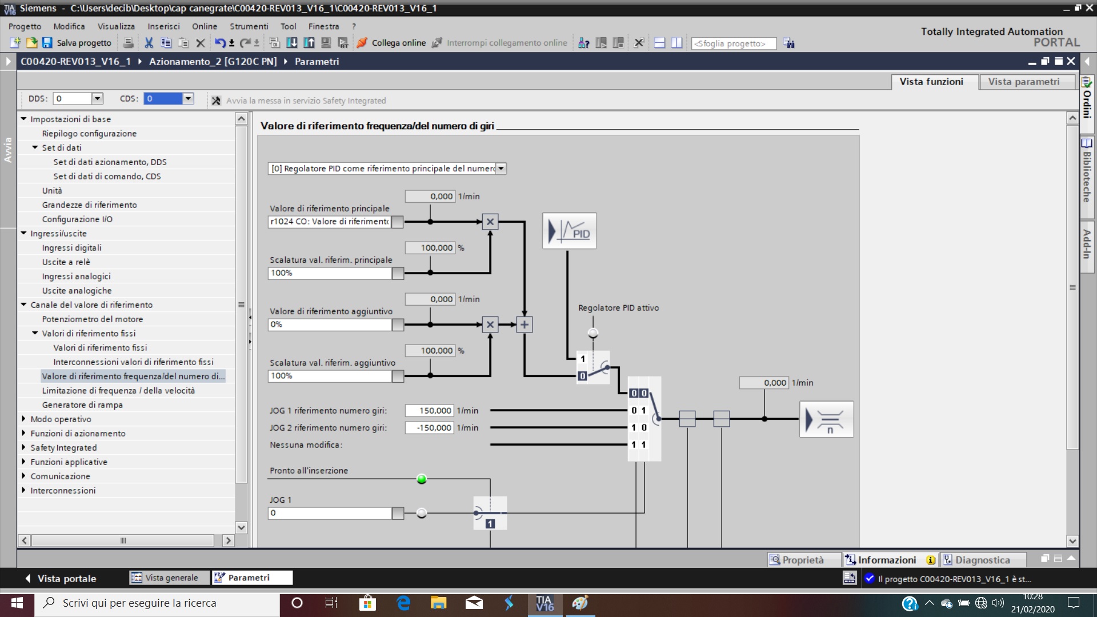This screenshot has height=617, width=1097.
Task: Switch to the Vista parametri tab
Action: point(1027,82)
